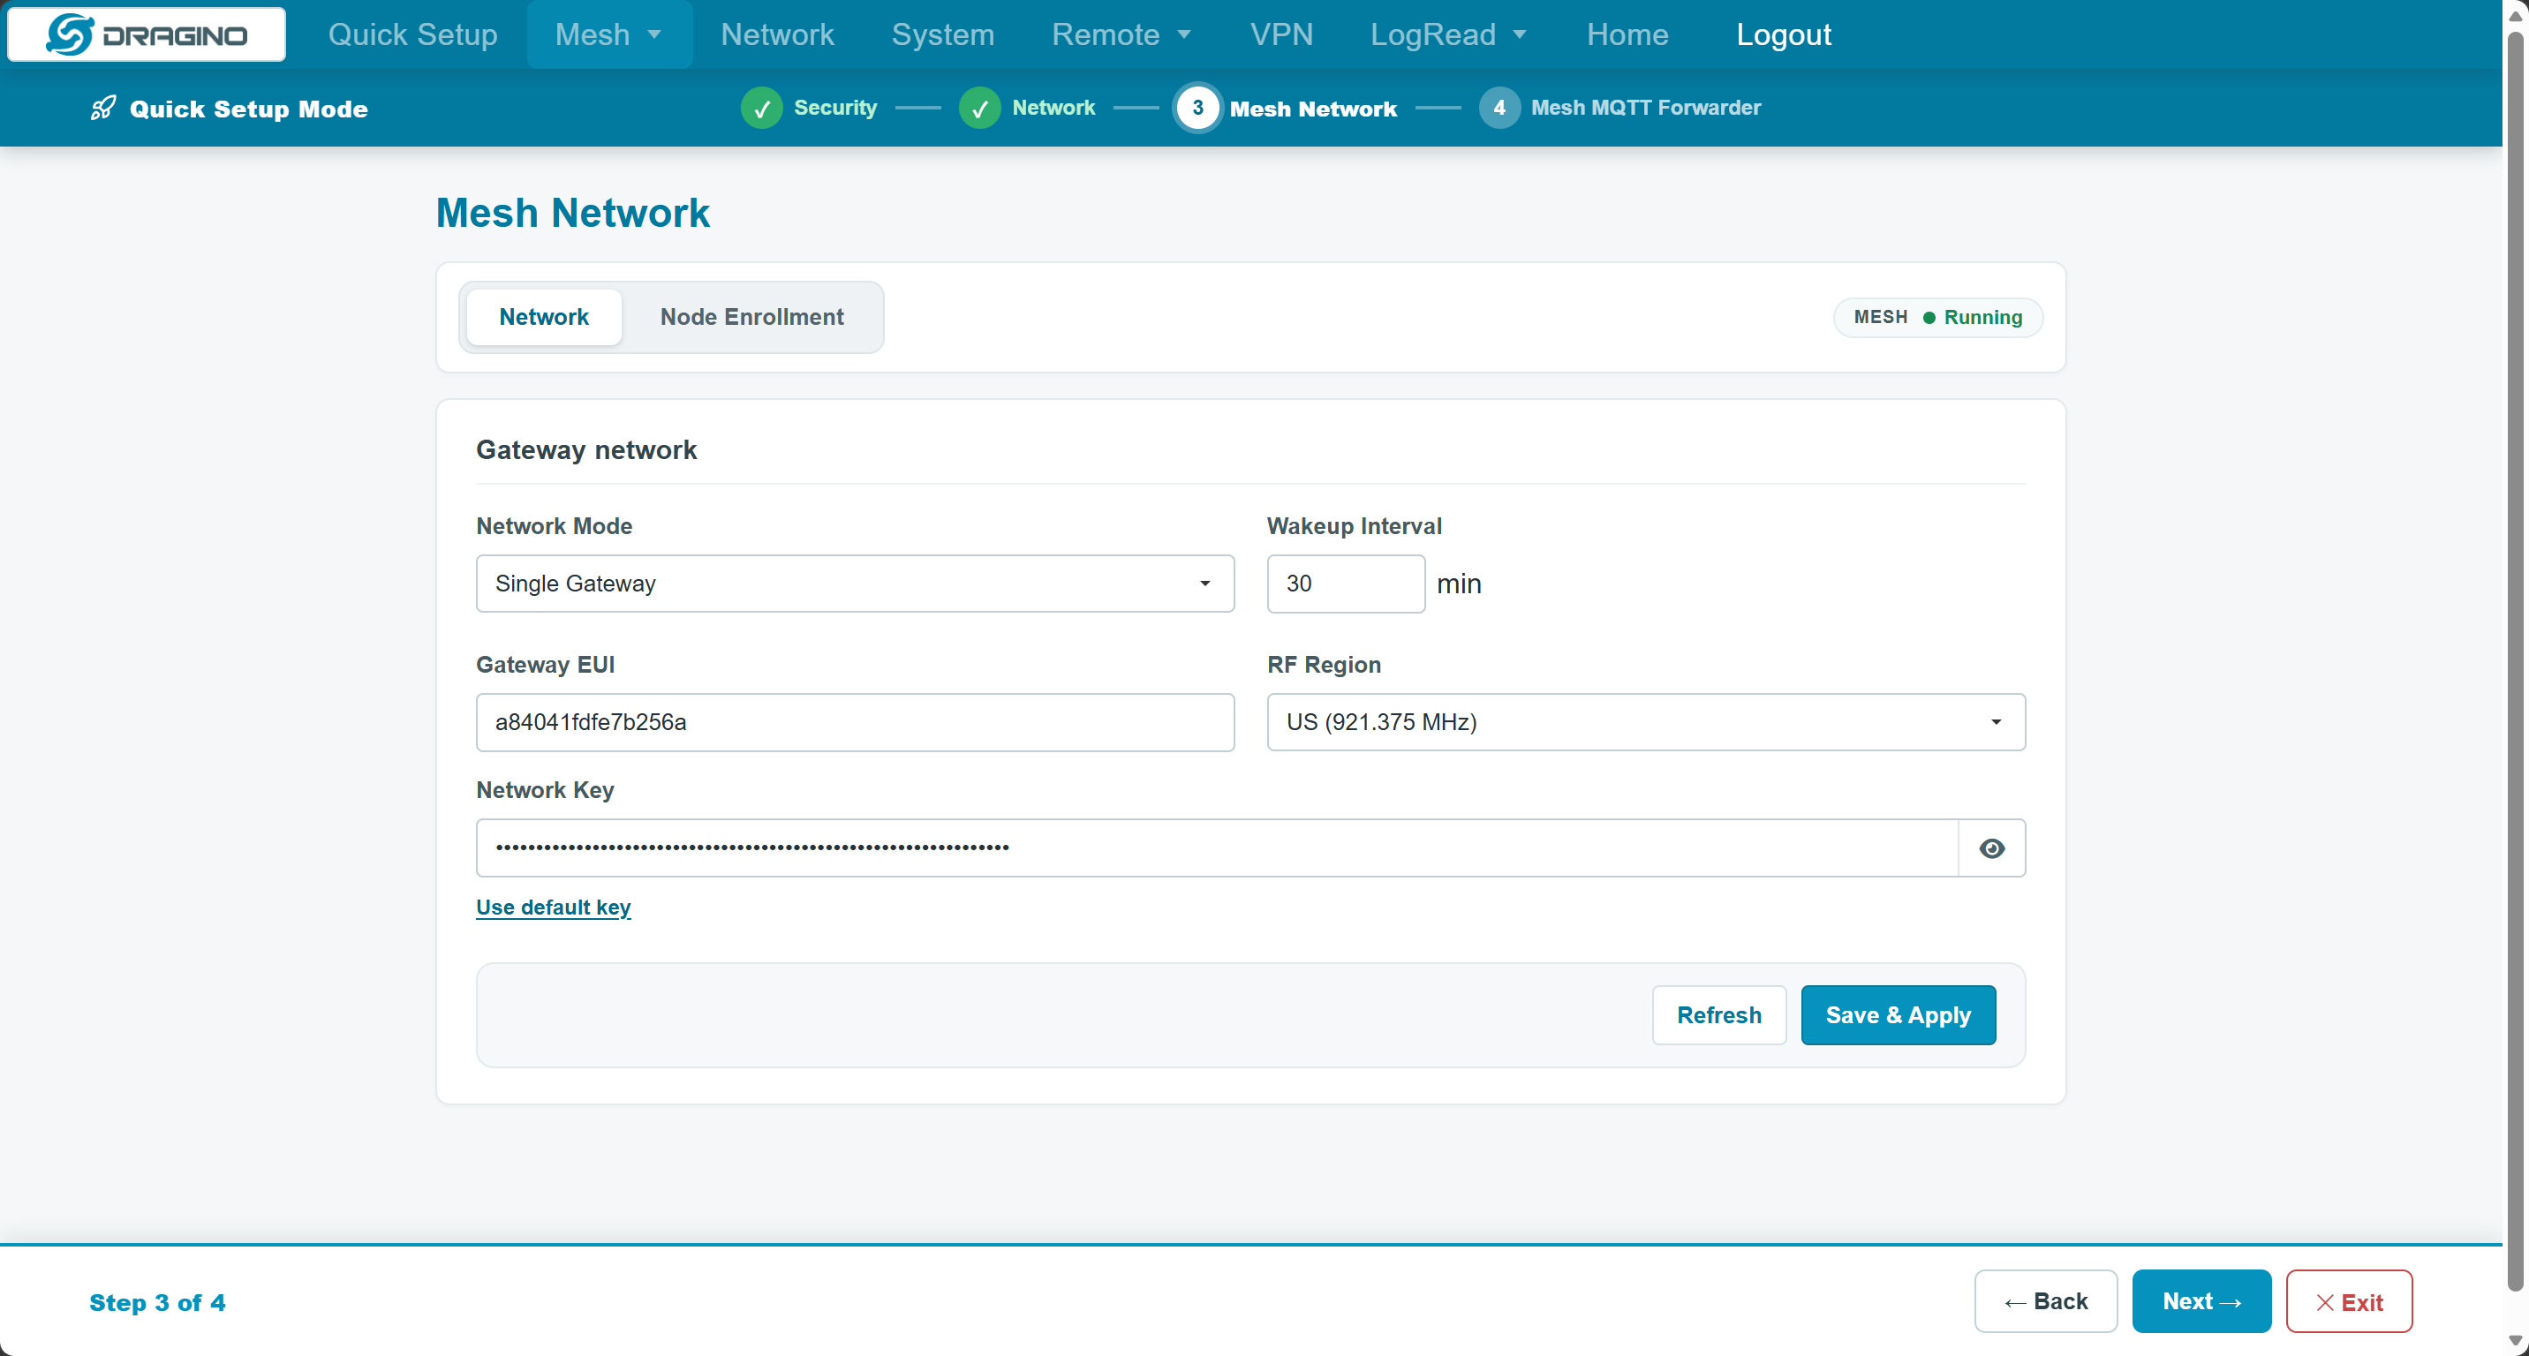This screenshot has width=2529, height=1356.
Task: Select the Network tab in Mesh Network
Action: click(x=543, y=317)
